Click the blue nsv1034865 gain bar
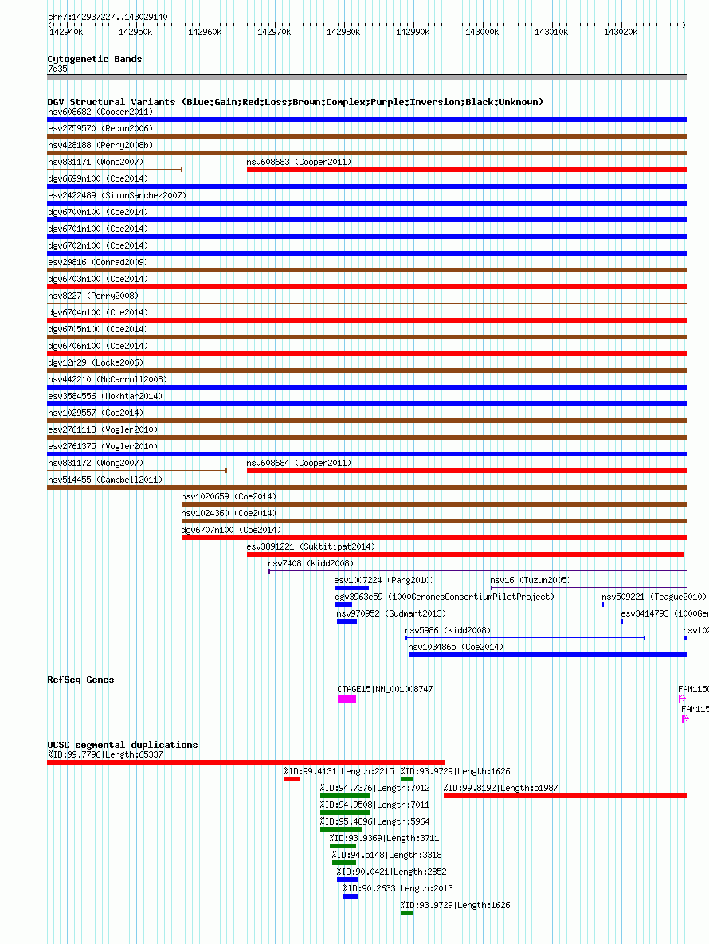This screenshot has height=944, width=709. tap(547, 655)
